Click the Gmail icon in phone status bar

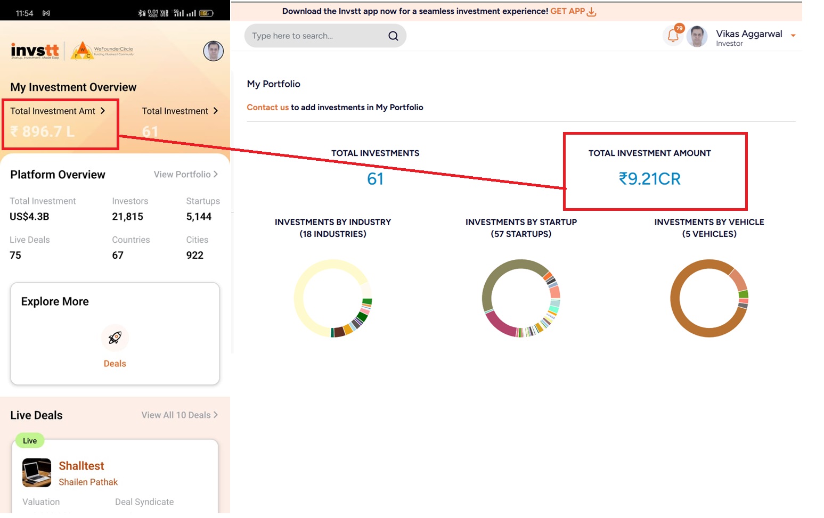[46, 13]
